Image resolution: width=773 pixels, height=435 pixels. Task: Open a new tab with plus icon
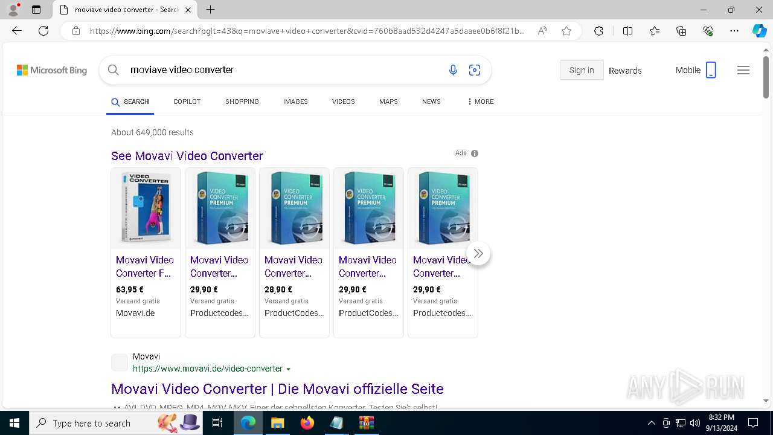(x=210, y=10)
